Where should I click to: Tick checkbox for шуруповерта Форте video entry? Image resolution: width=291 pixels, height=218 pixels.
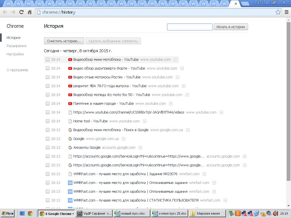coord(47,68)
